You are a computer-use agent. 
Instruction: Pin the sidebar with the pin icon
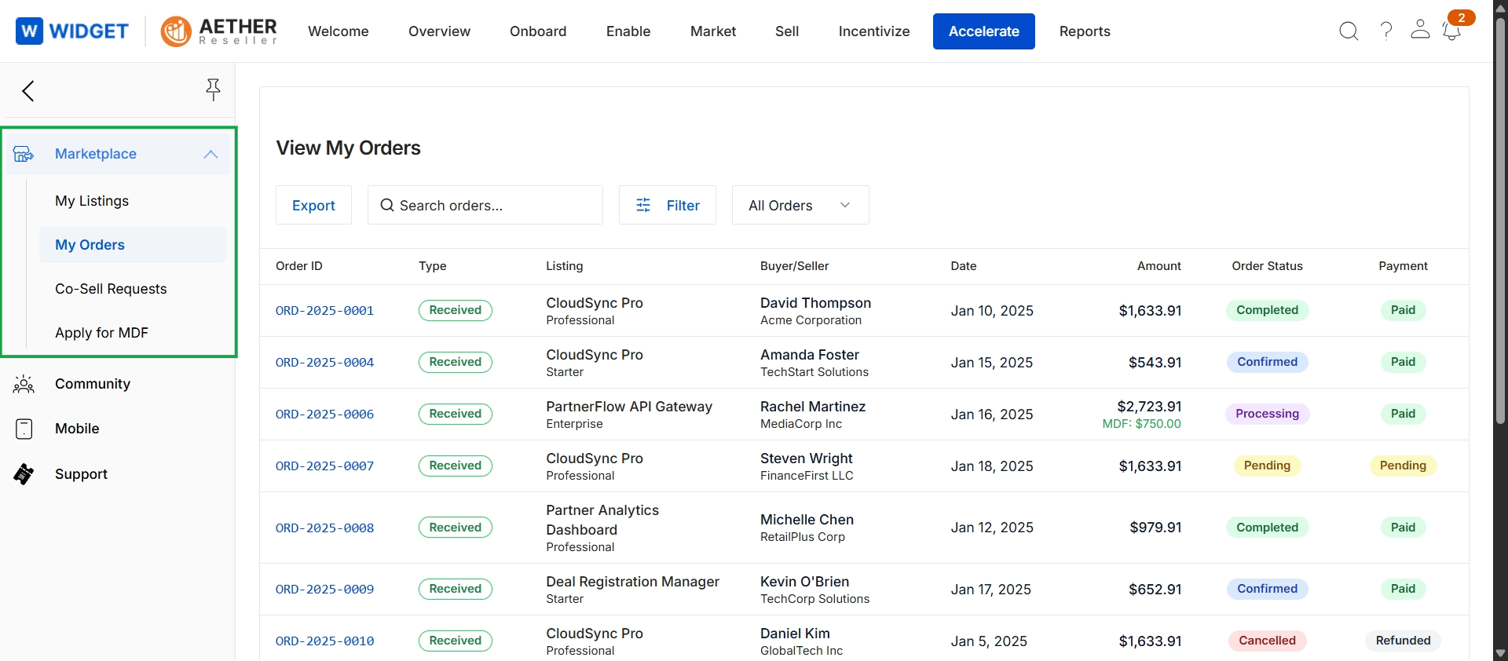click(x=213, y=90)
